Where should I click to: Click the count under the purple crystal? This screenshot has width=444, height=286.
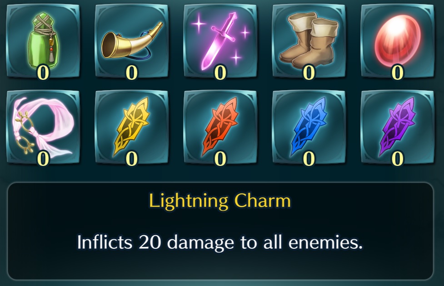pyautogui.click(x=398, y=158)
